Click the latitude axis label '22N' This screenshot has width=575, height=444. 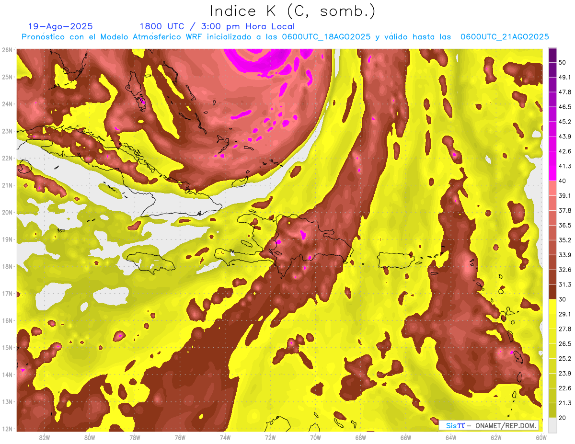(7, 158)
